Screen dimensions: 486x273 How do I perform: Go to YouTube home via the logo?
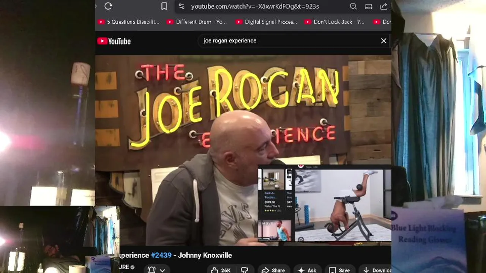pos(114,41)
